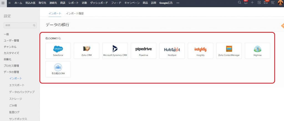The height and width of the screenshot is (121, 284).
Task: Open 商談 module
Action: [x=63, y=3]
